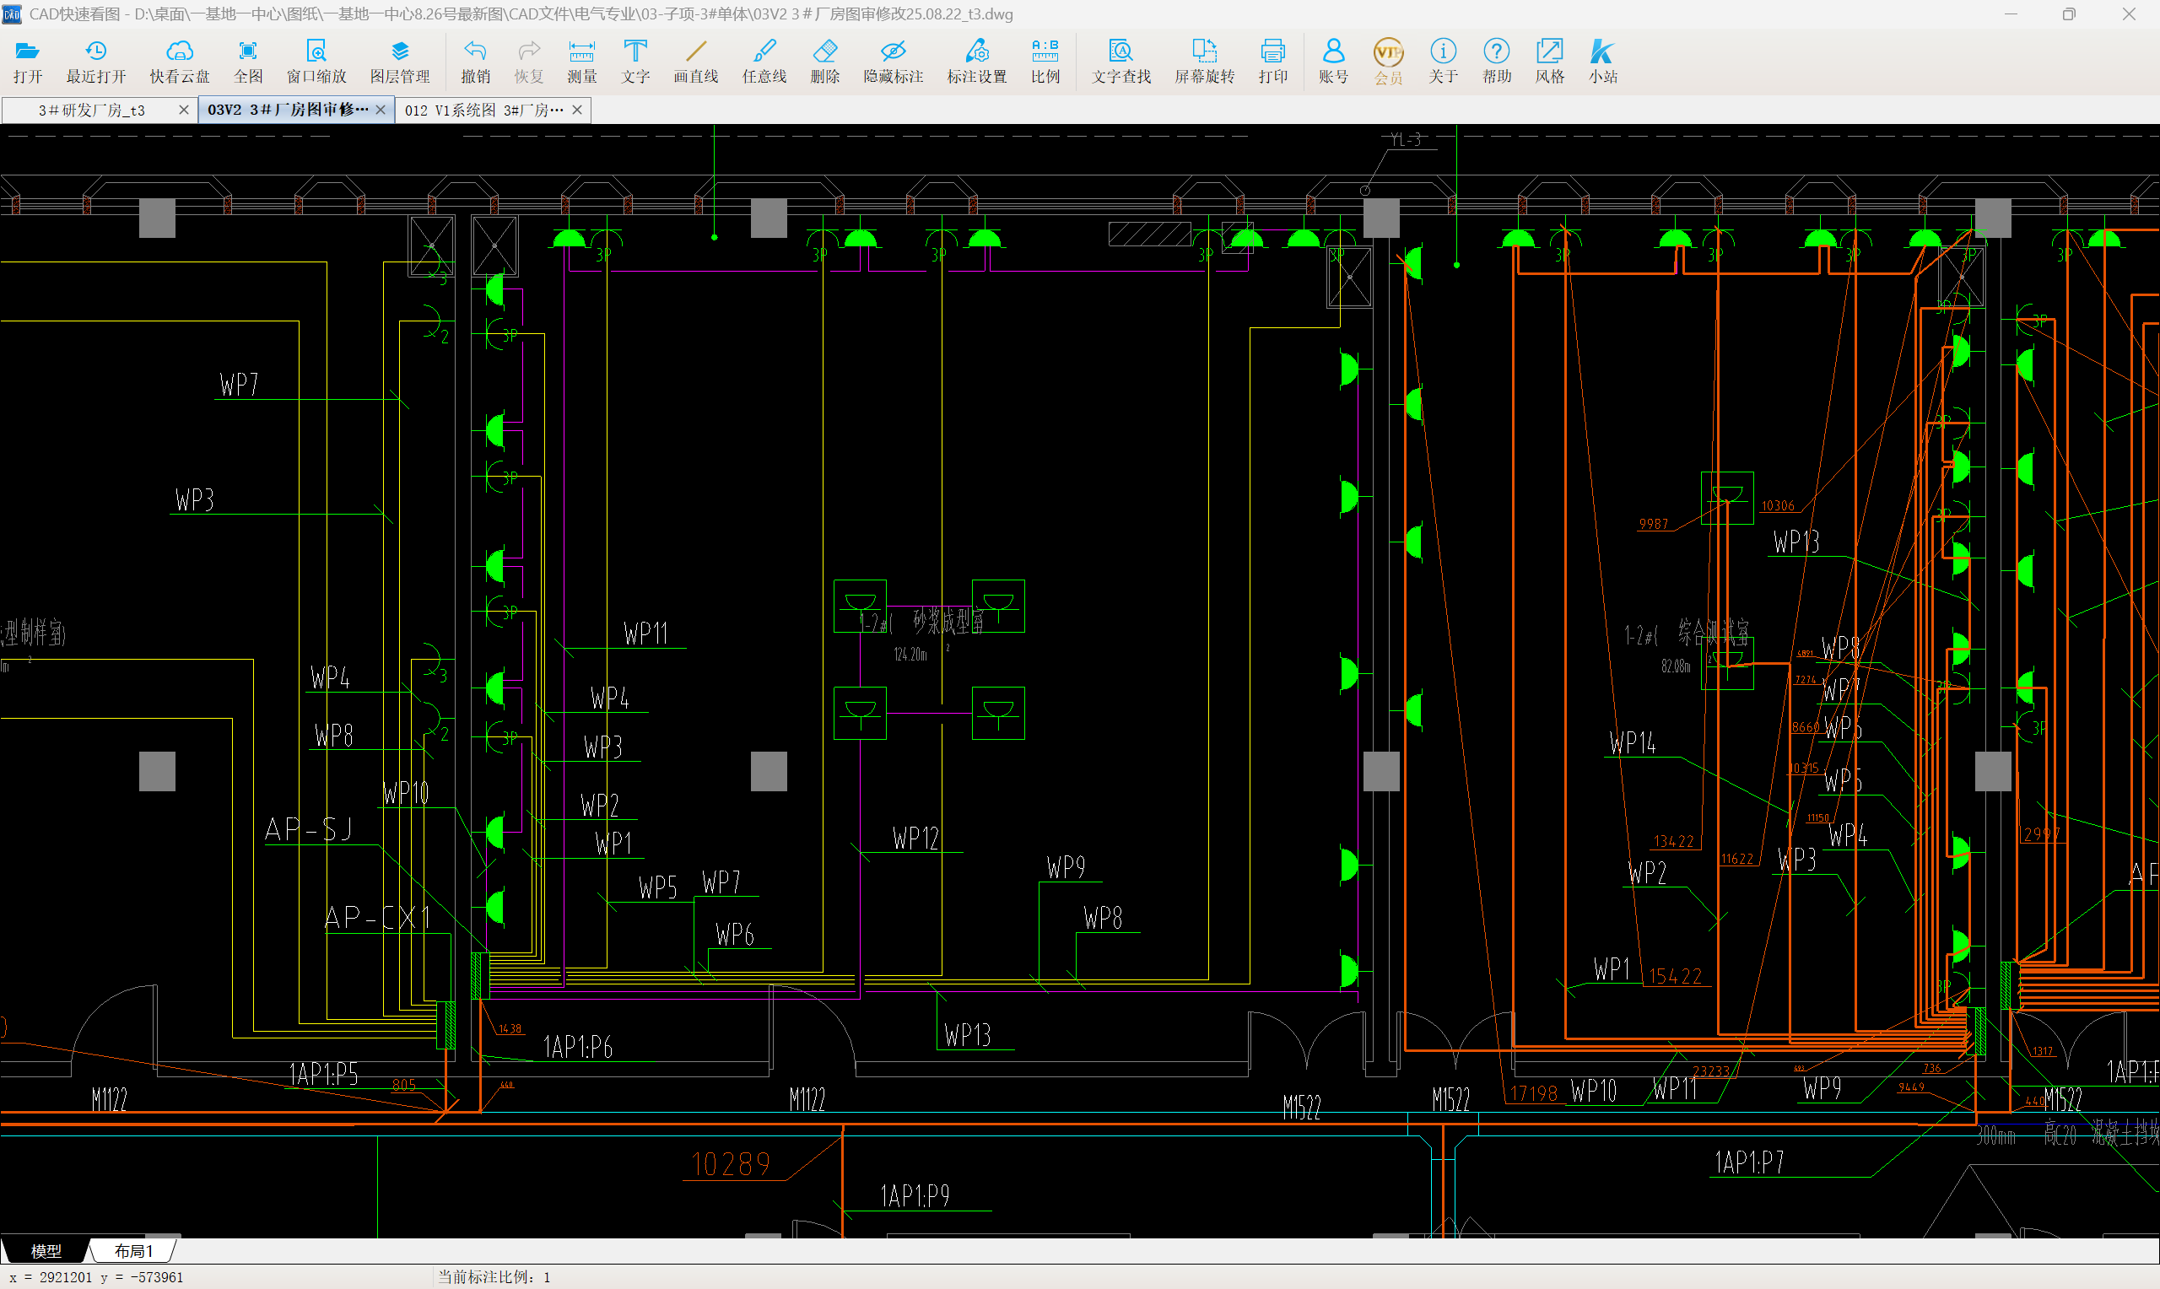Open text search (文字查找)

coord(1120,61)
